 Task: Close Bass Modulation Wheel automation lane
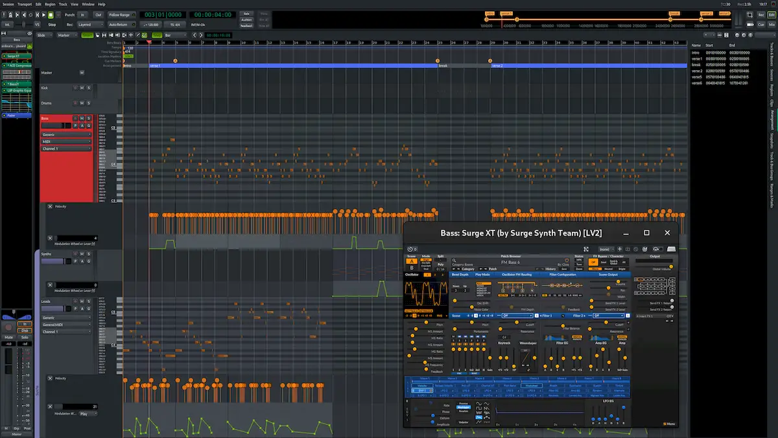[50, 238]
